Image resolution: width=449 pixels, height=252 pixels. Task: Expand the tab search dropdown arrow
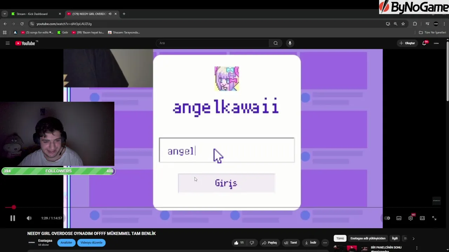click(x=4, y=14)
